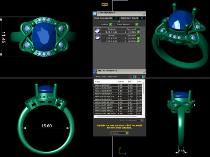Click the SPG column header
The height and width of the screenshot is (157, 210).
139,82
